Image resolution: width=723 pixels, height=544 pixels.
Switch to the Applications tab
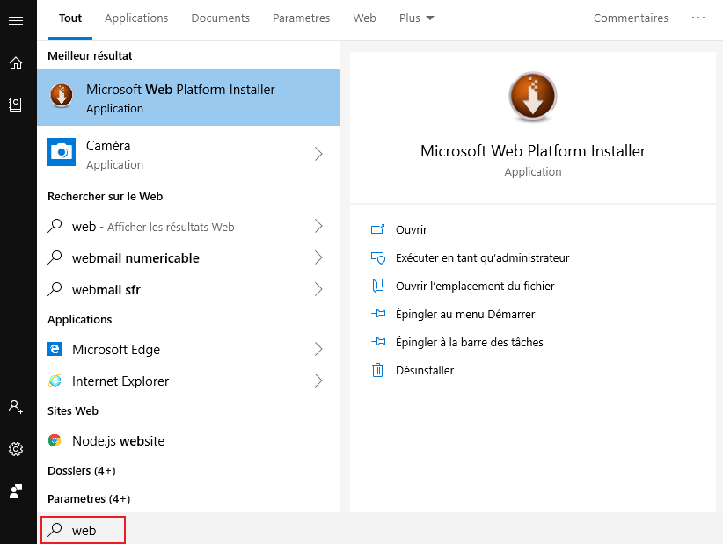[136, 18]
